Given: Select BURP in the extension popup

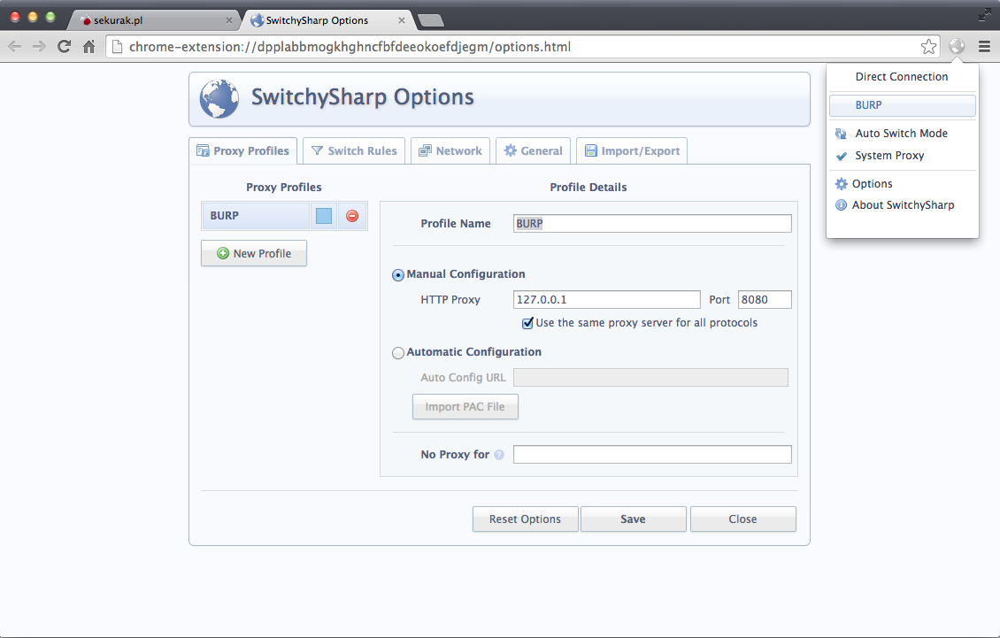Looking at the screenshot, I should (903, 105).
